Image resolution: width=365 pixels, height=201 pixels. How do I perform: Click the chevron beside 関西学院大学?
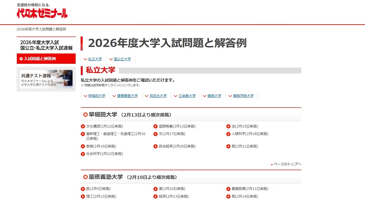(x=230, y=96)
